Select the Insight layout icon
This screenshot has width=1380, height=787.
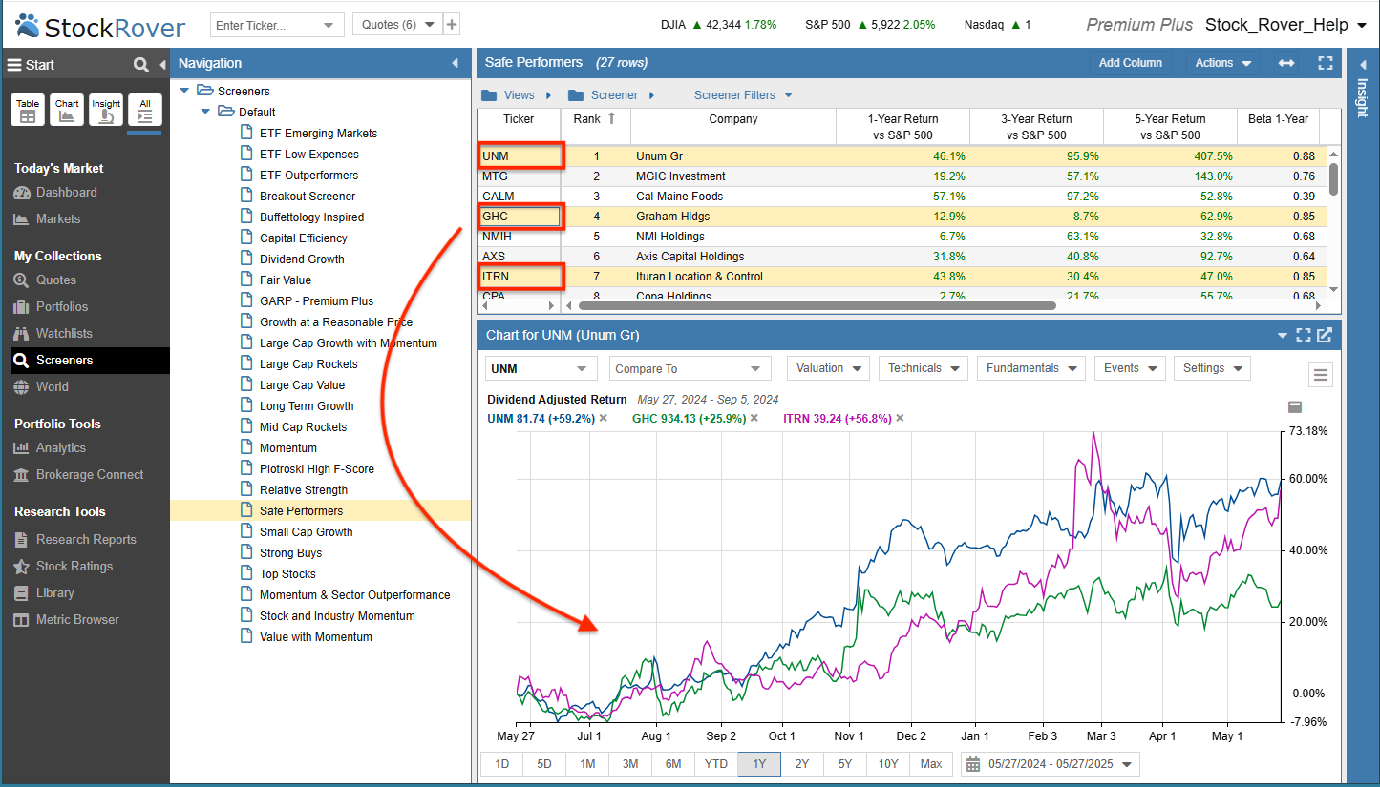tap(106, 110)
